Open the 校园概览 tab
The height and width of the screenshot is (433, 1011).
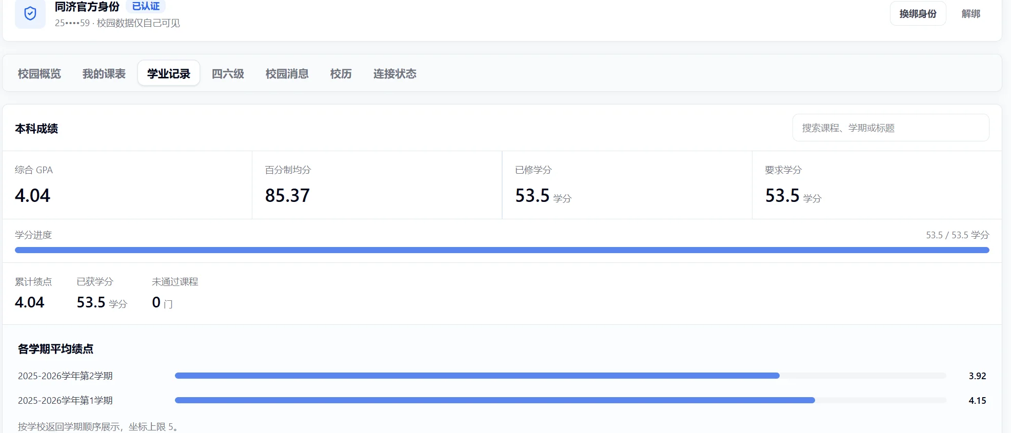tap(39, 74)
